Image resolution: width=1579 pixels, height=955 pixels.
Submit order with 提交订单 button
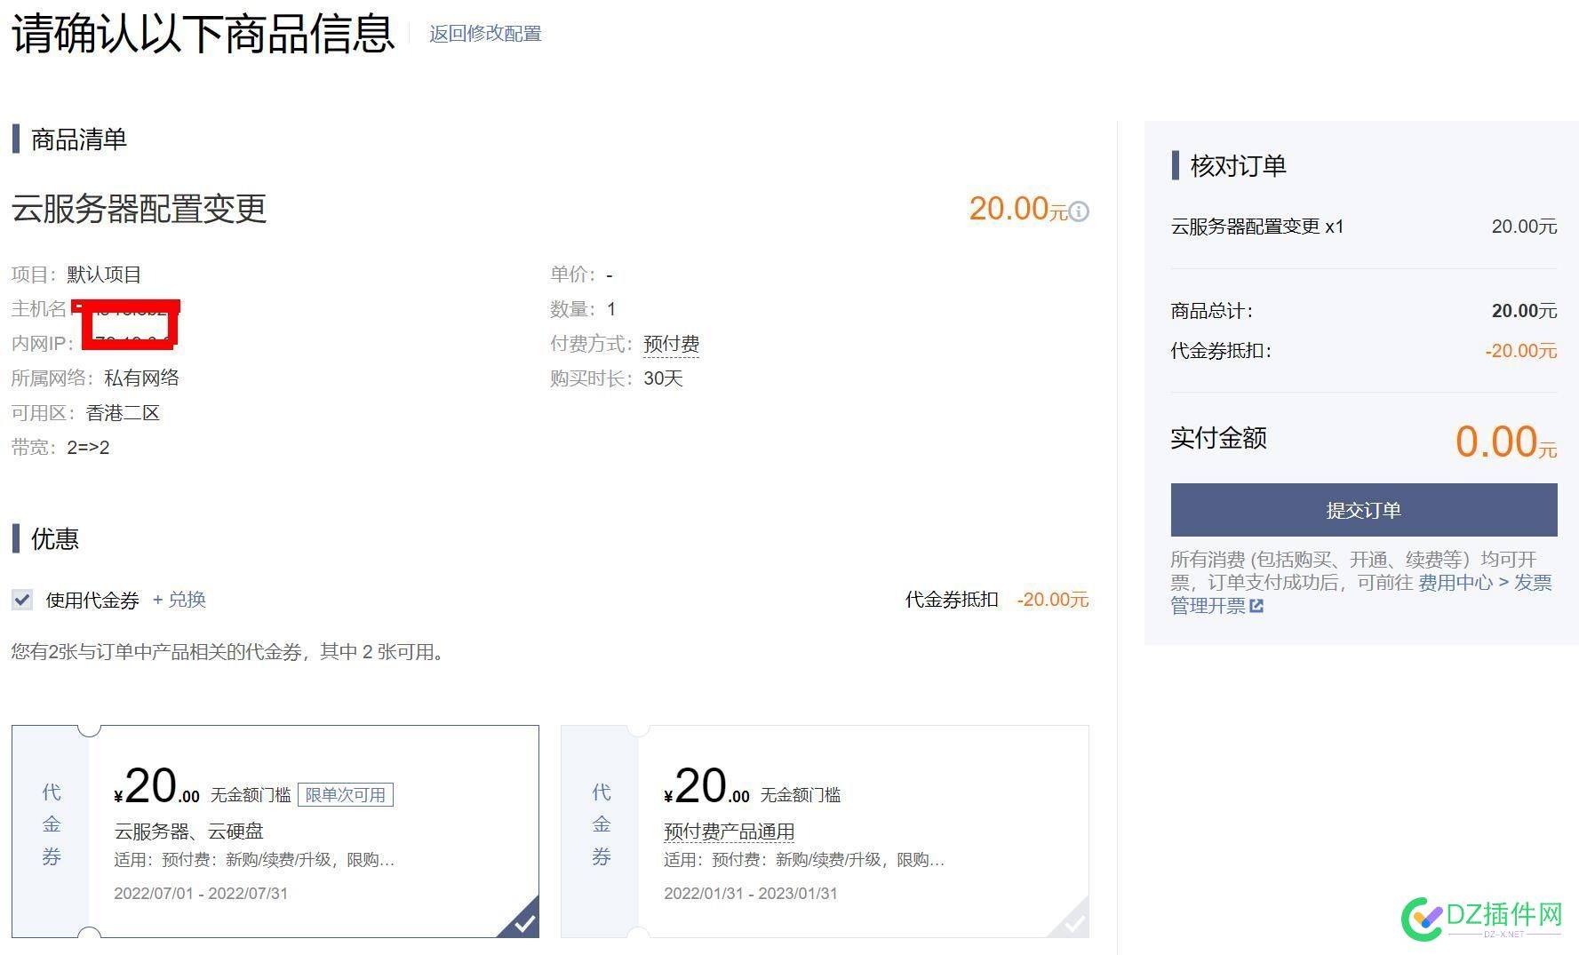[x=1364, y=510]
